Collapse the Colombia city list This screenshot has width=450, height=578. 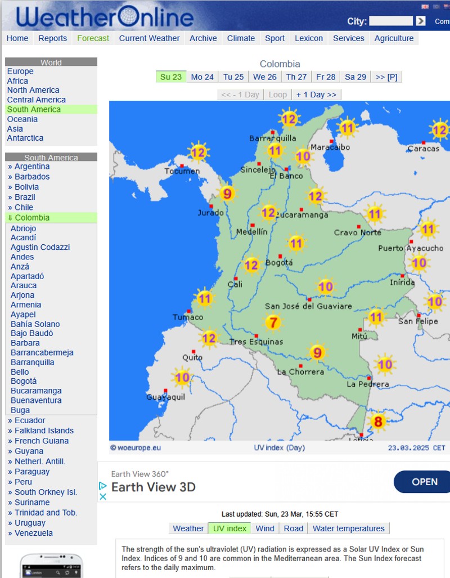point(28,218)
